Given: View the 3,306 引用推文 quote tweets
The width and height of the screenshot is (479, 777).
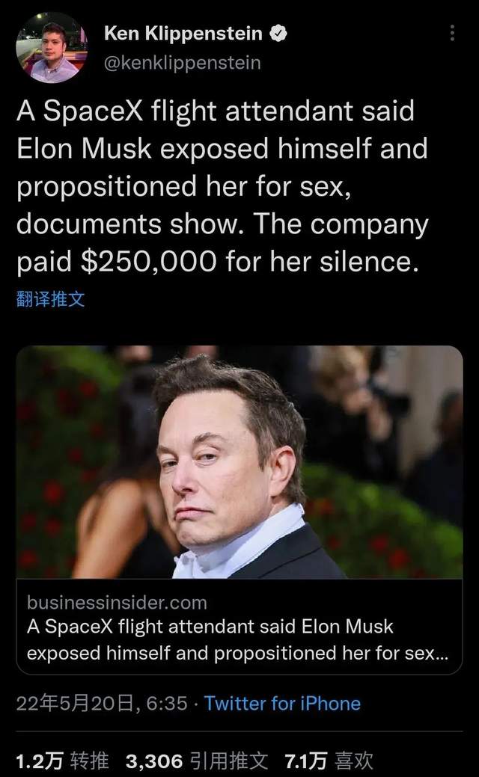Looking at the screenshot, I should (197, 761).
